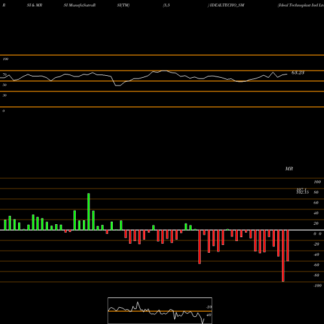
Task: Click the MR axis label -60
Action: [316, 265]
